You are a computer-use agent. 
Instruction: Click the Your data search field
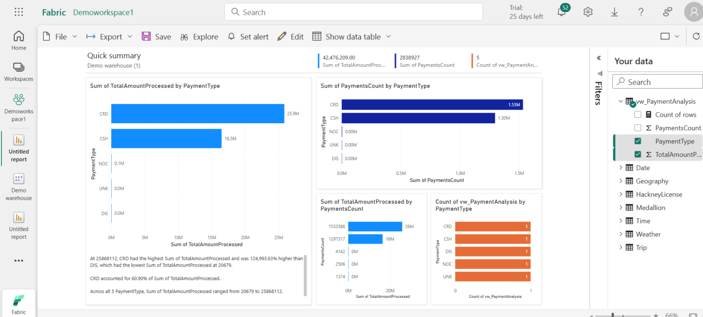click(x=657, y=82)
